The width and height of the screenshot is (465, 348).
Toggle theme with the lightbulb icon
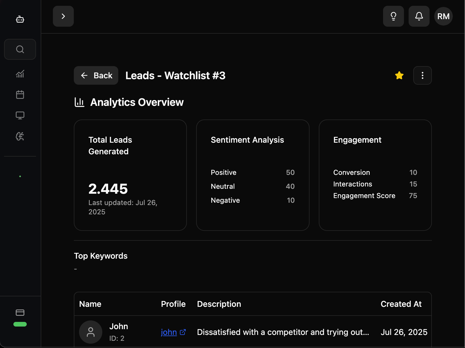394,16
